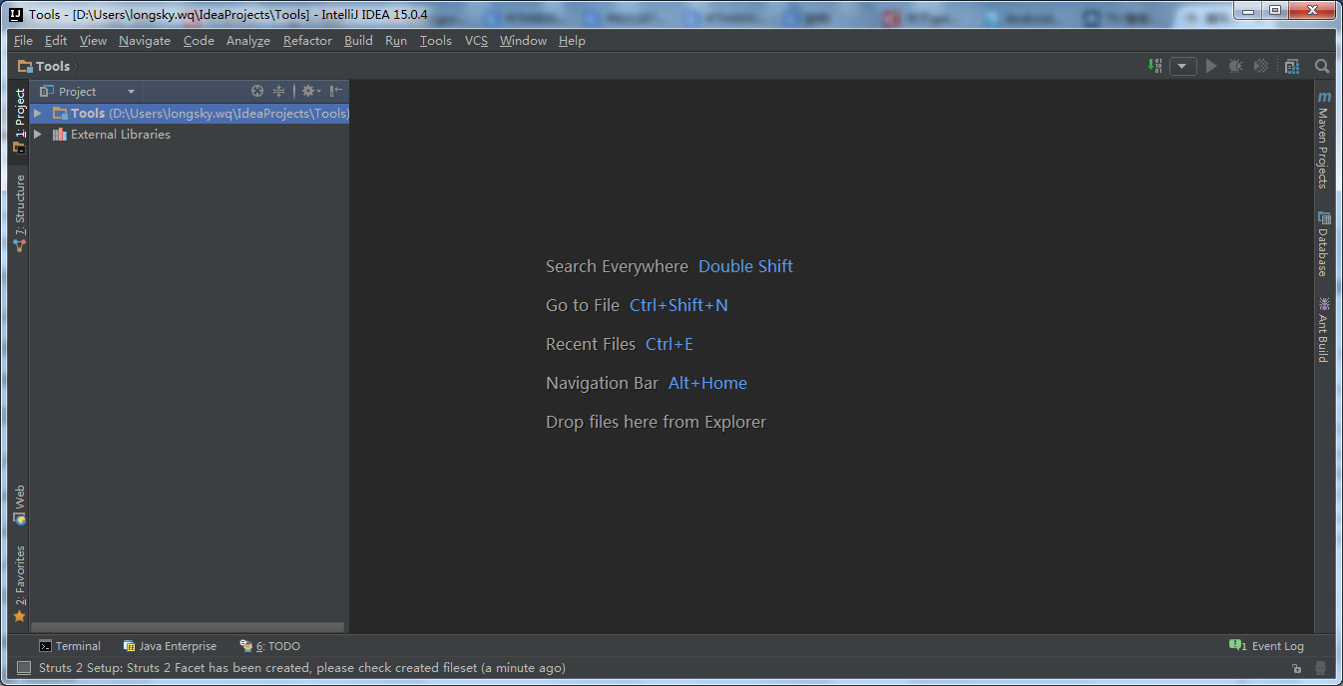
Task: Click the Ctrl+Shift+N shortcut hint text
Action: pos(678,305)
